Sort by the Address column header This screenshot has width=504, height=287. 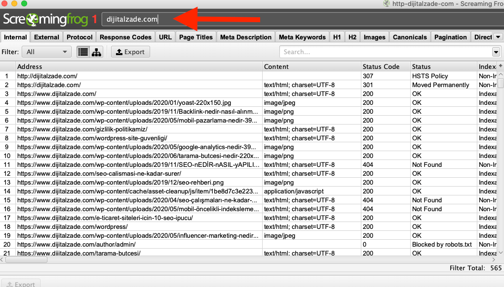click(139, 66)
